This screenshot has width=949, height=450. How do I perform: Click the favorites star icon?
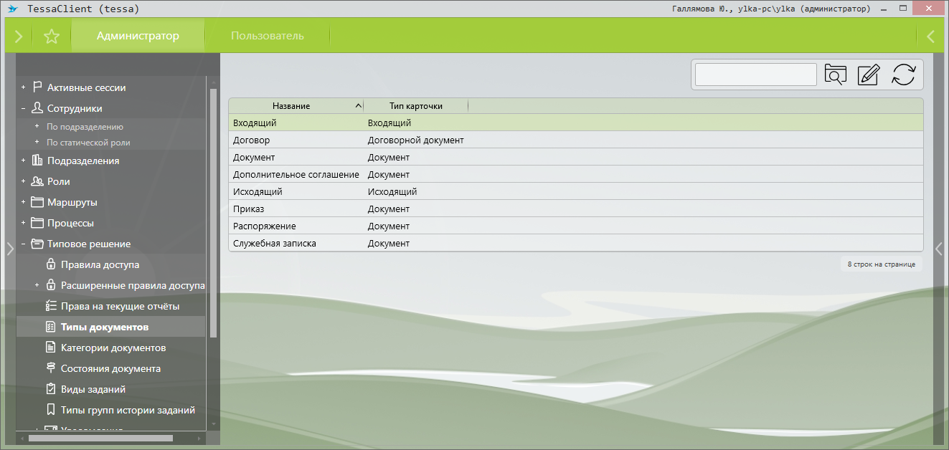[52, 37]
